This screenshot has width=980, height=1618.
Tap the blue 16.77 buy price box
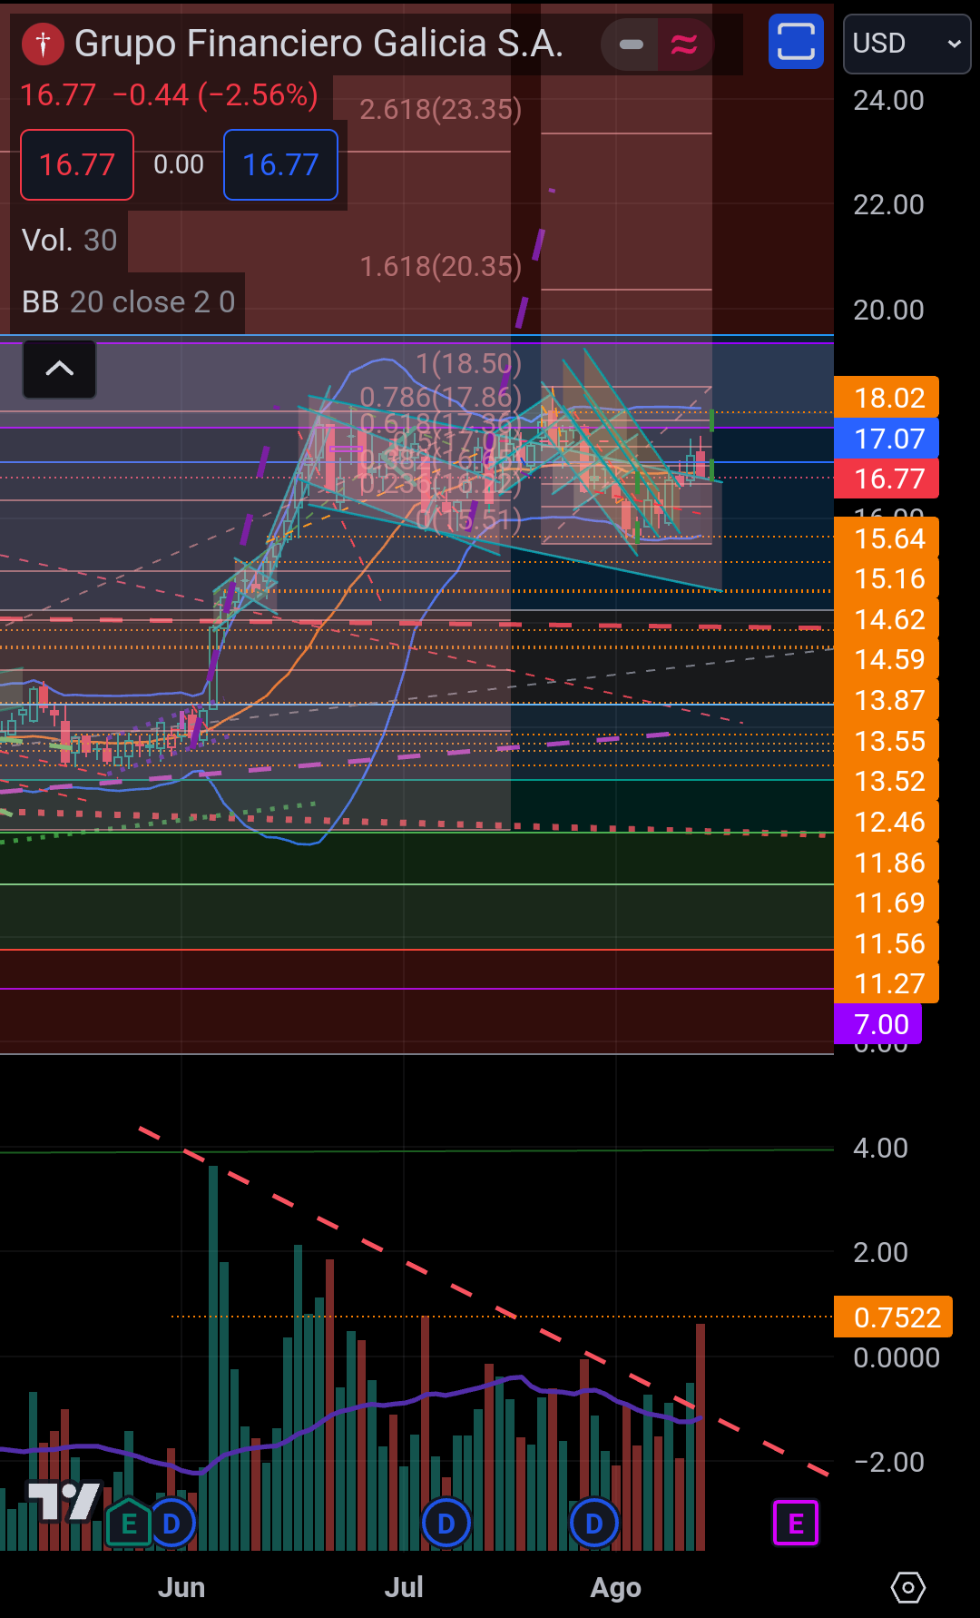(280, 164)
